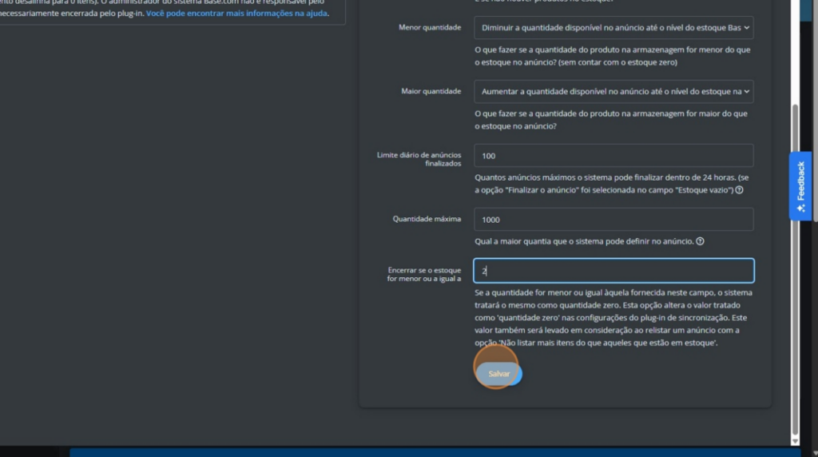
Task: Click the sparkle icon on Feedback tab
Action: (800, 208)
